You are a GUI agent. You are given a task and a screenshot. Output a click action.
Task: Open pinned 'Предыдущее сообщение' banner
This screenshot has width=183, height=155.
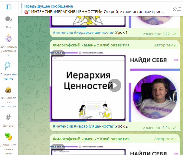click(94, 9)
